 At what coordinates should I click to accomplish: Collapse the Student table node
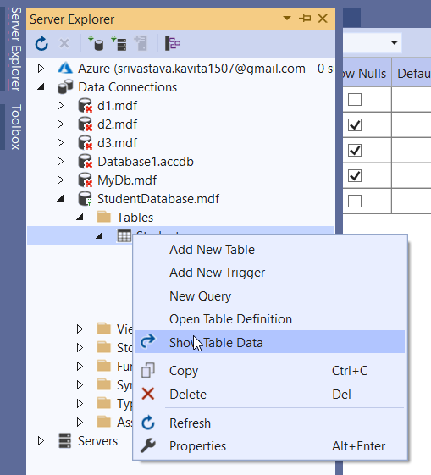click(99, 235)
